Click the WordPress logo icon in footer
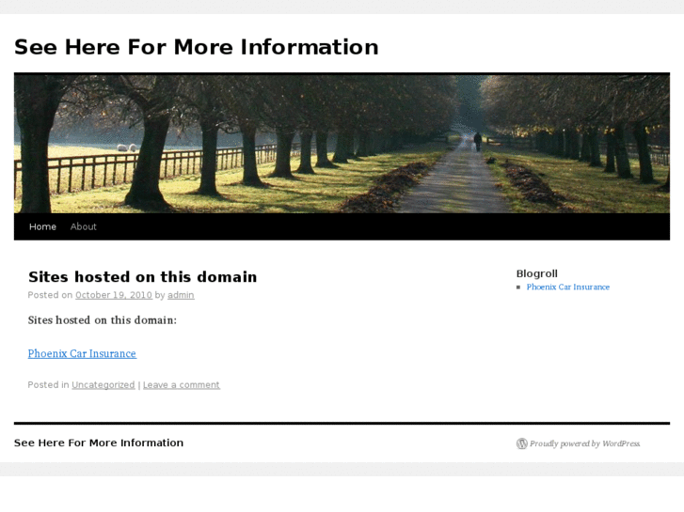Viewport: 684px width, 512px height. click(x=522, y=443)
